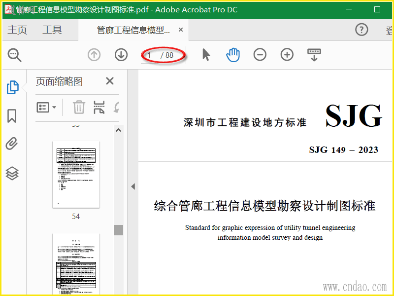Select the 管廊工程信息模型 document tab

133,30
